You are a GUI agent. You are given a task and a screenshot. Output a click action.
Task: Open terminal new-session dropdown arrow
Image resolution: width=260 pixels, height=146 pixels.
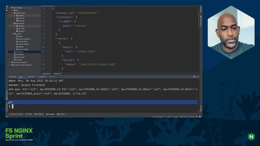(54, 77)
